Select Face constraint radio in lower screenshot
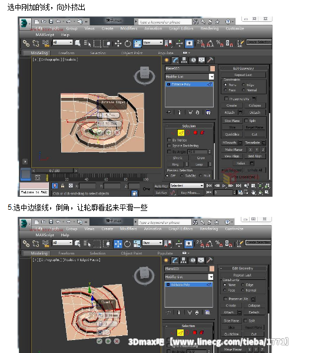This screenshot has width=312, height=353. (x=225, y=290)
